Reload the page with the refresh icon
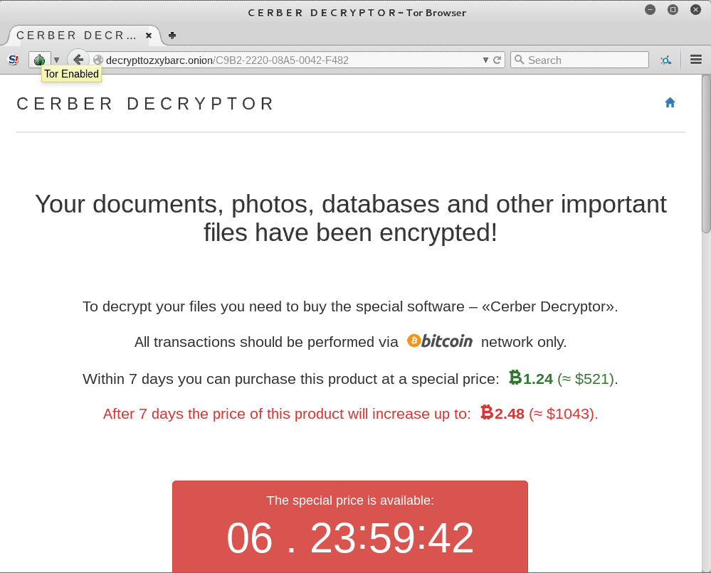The width and height of the screenshot is (711, 573). (497, 60)
